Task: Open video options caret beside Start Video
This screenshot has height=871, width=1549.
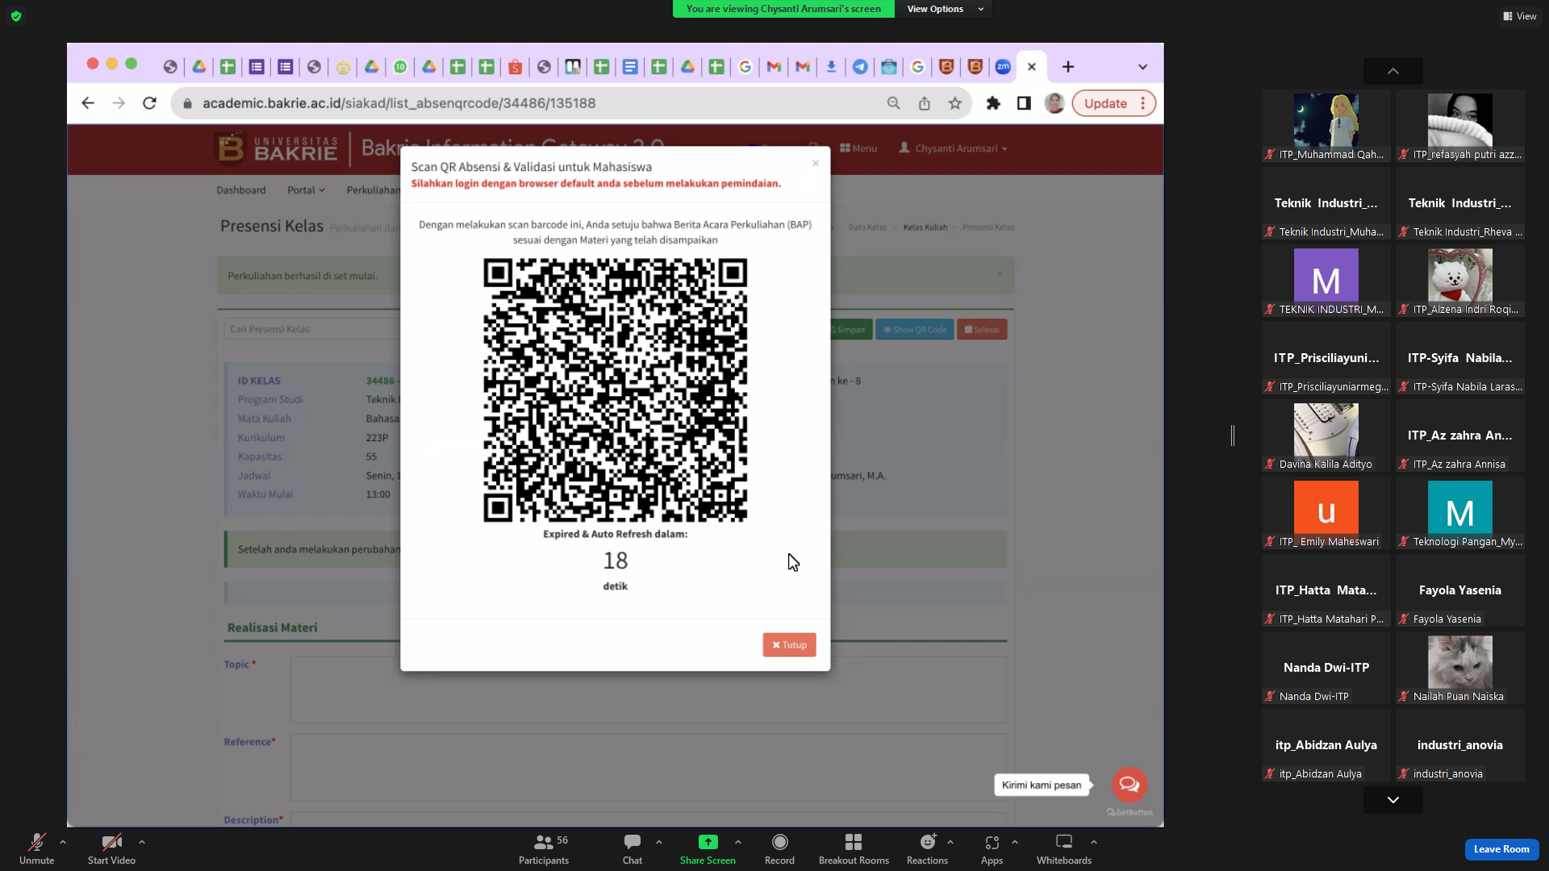Action: tap(142, 842)
